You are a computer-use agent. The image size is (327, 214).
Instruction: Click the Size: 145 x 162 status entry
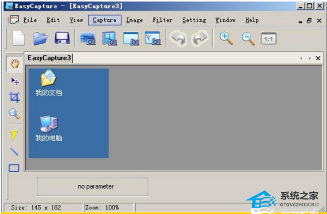point(43,207)
